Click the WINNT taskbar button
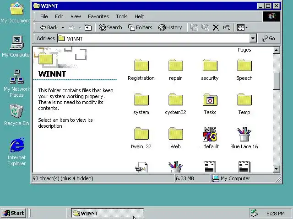The image size is (293, 219). 107,213
